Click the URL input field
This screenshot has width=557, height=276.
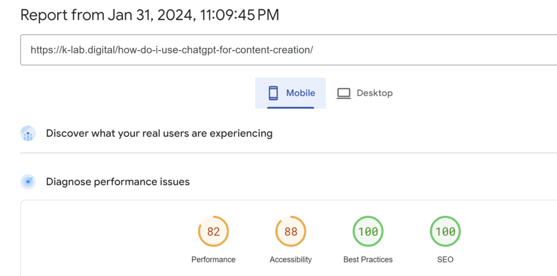click(x=288, y=50)
